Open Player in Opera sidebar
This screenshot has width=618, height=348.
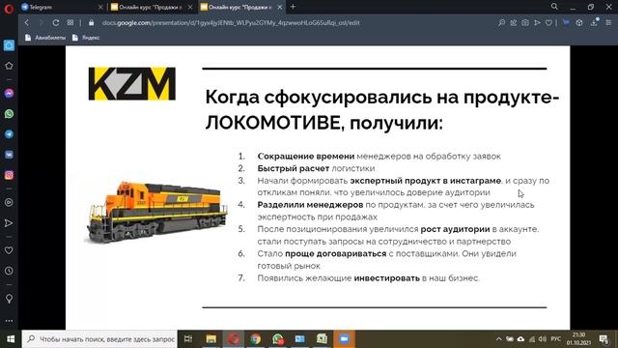(9, 202)
